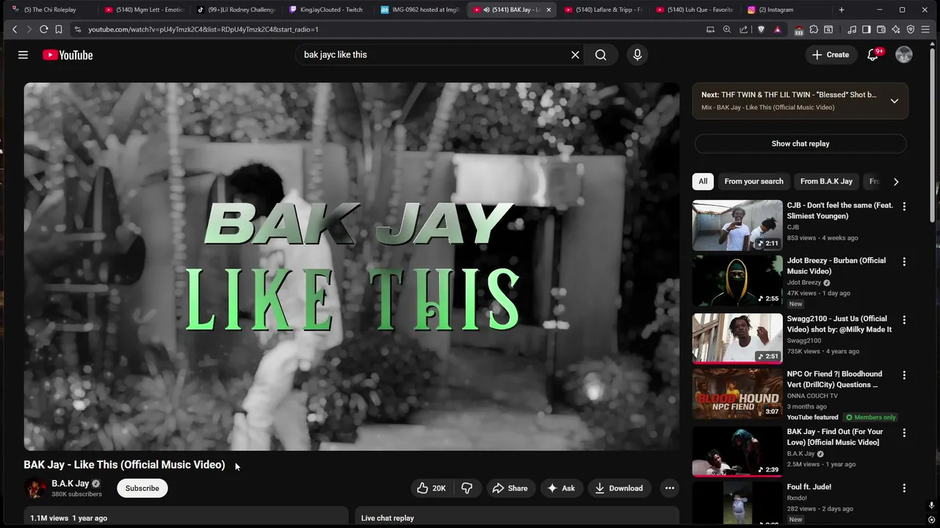This screenshot has width=940, height=528.
Task: Open options for BAK Jay Find Out row
Action: 904,433
